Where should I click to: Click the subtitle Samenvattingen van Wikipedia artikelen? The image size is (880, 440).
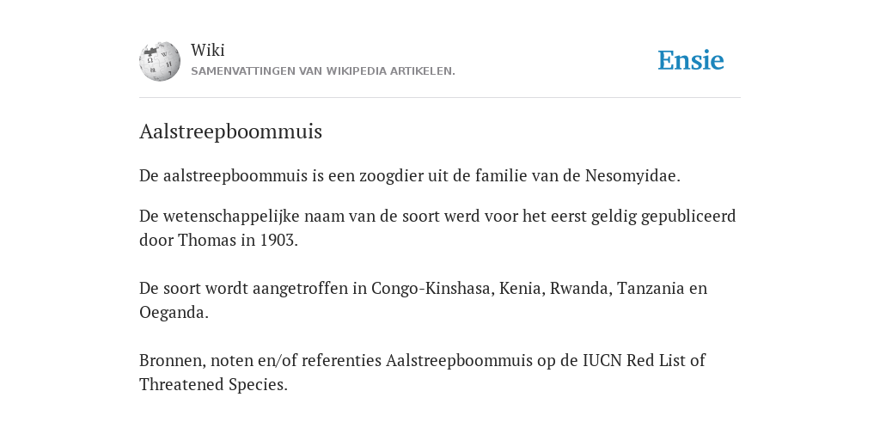(323, 71)
